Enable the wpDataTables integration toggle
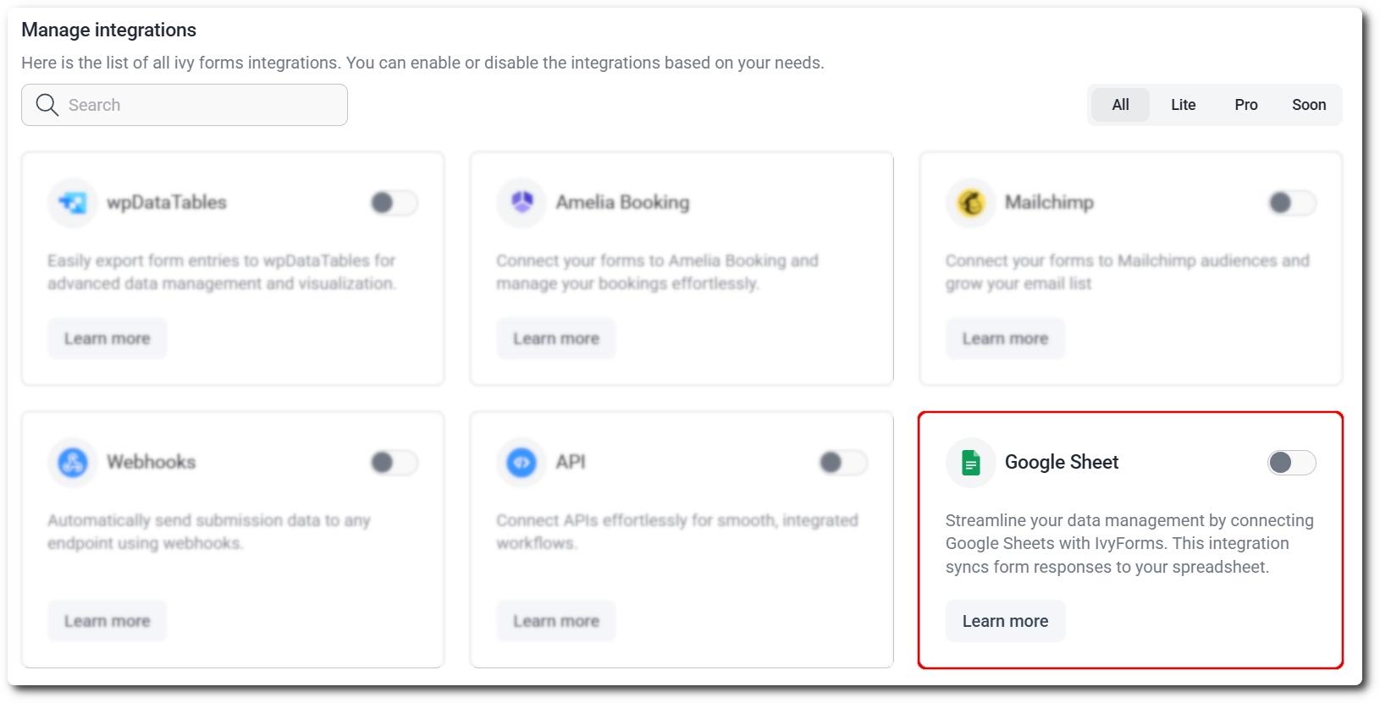This screenshot has height=703, width=1380. pos(394,203)
